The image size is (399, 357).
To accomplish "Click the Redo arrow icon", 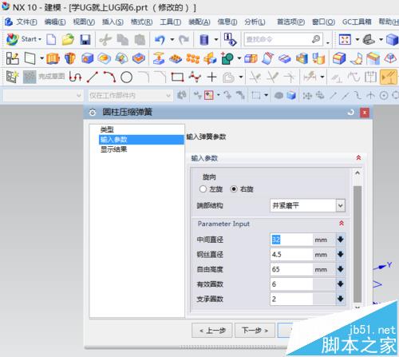I will [184, 40].
